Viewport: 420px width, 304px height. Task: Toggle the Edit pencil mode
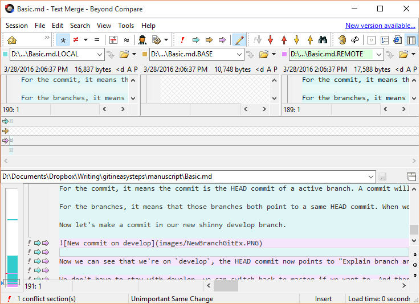point(239,40)
